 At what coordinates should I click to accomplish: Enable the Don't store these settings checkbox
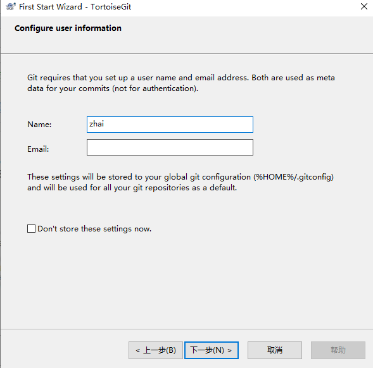click(31, 229)
